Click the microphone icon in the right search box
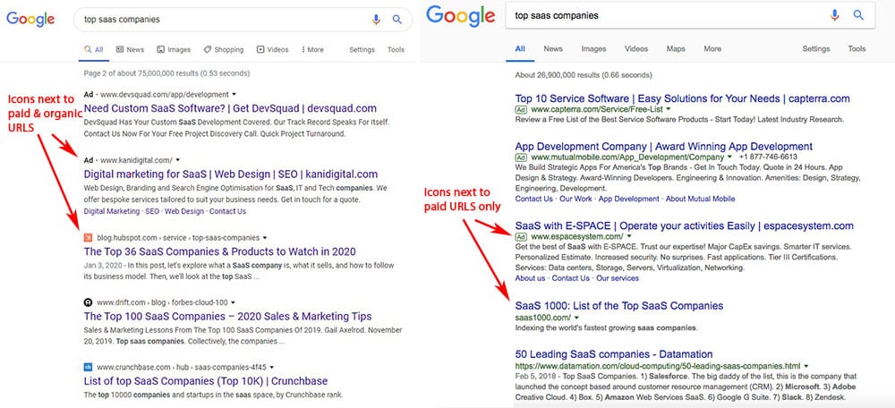This screenshot has height=408, width=895. (x=834, y=15)
